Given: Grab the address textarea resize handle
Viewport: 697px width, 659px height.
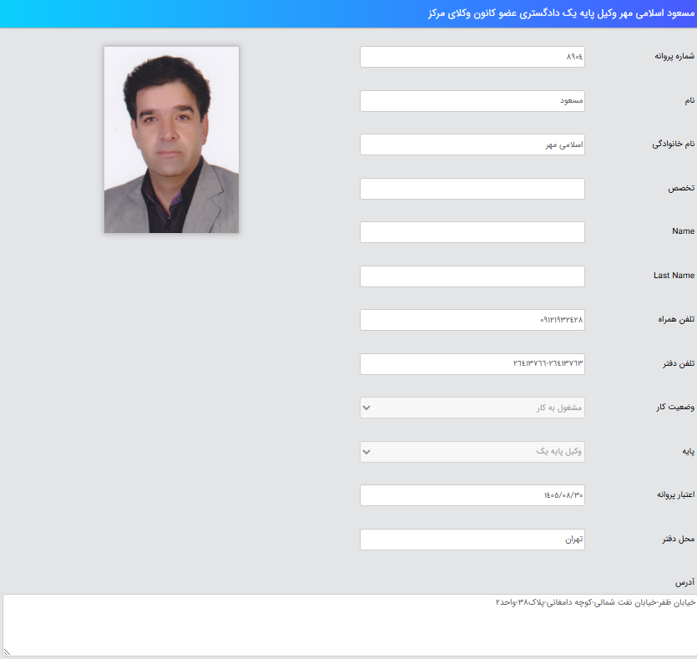Looking at the screenshot, I should pos(7,652).
